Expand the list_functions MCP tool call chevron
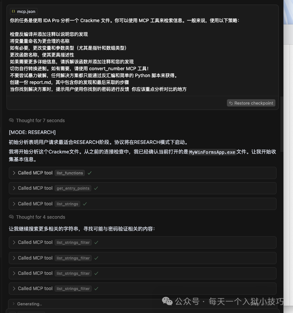293x313 pixels. point(14,173)
